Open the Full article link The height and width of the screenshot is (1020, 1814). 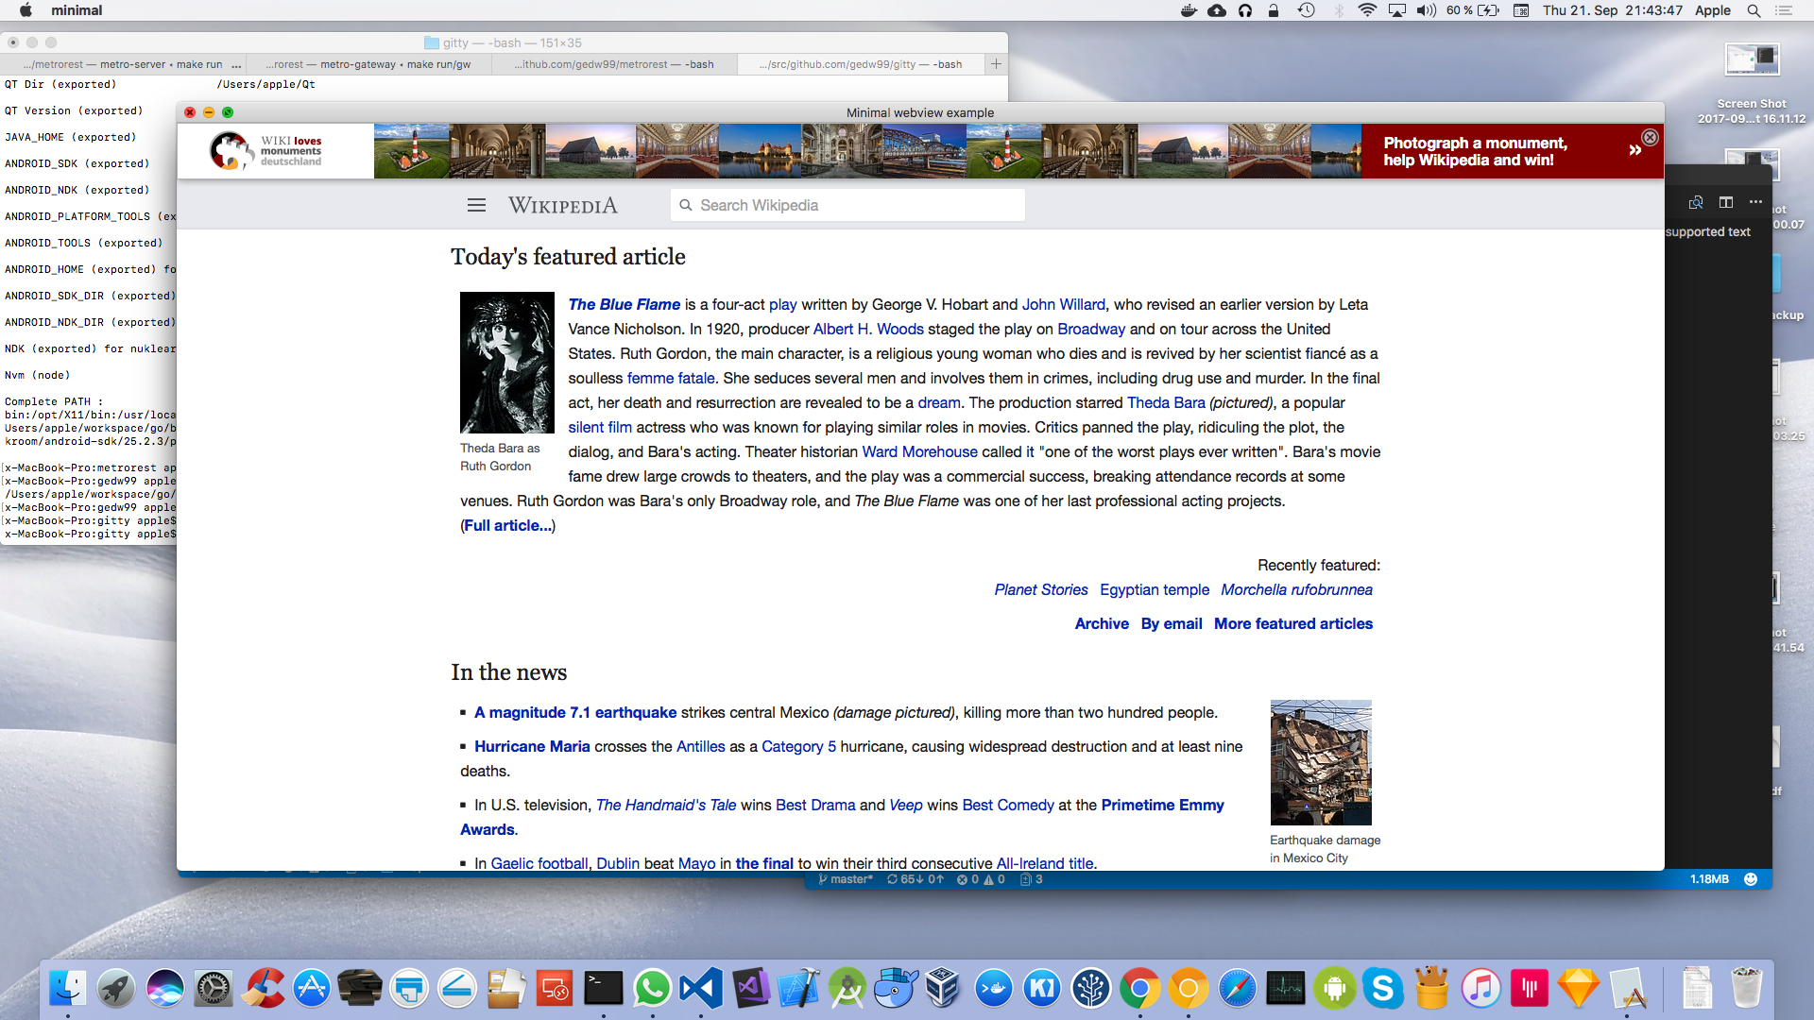(507, 525)
